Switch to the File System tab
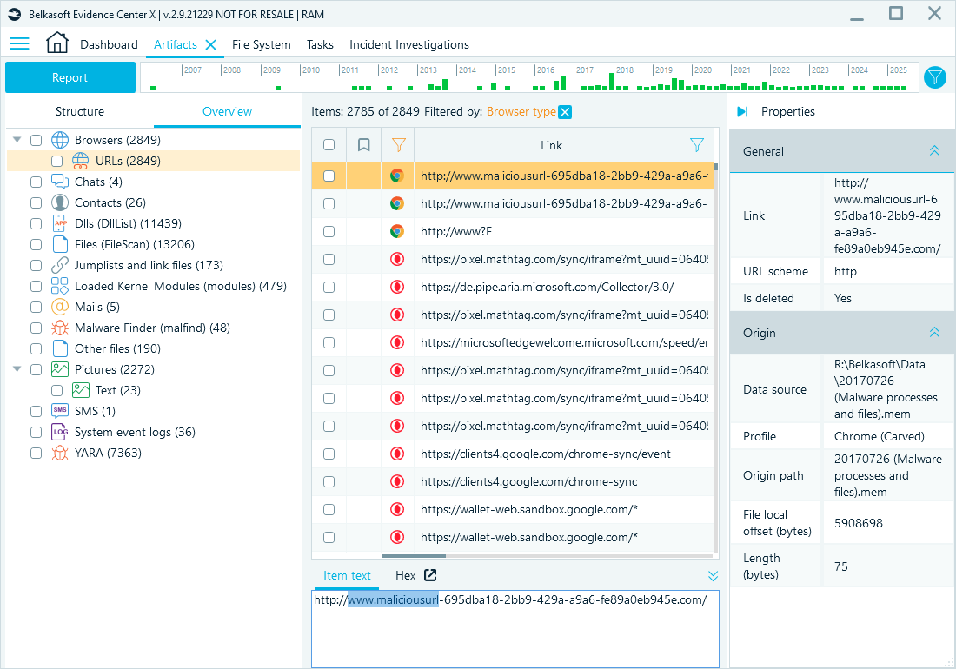956x669 pixels. 261,44
